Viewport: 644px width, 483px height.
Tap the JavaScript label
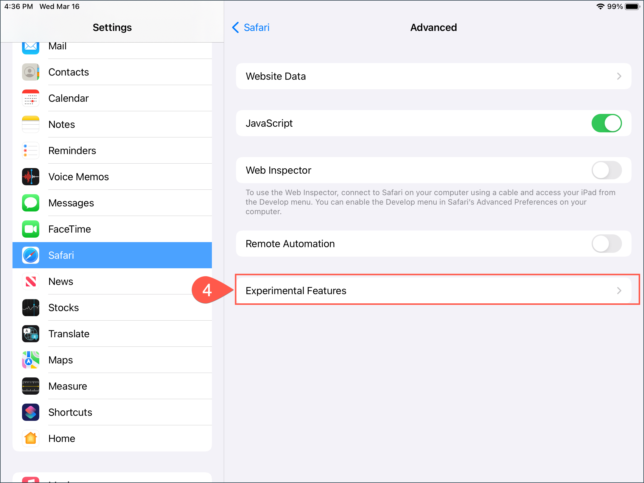(x=269, y=123)
